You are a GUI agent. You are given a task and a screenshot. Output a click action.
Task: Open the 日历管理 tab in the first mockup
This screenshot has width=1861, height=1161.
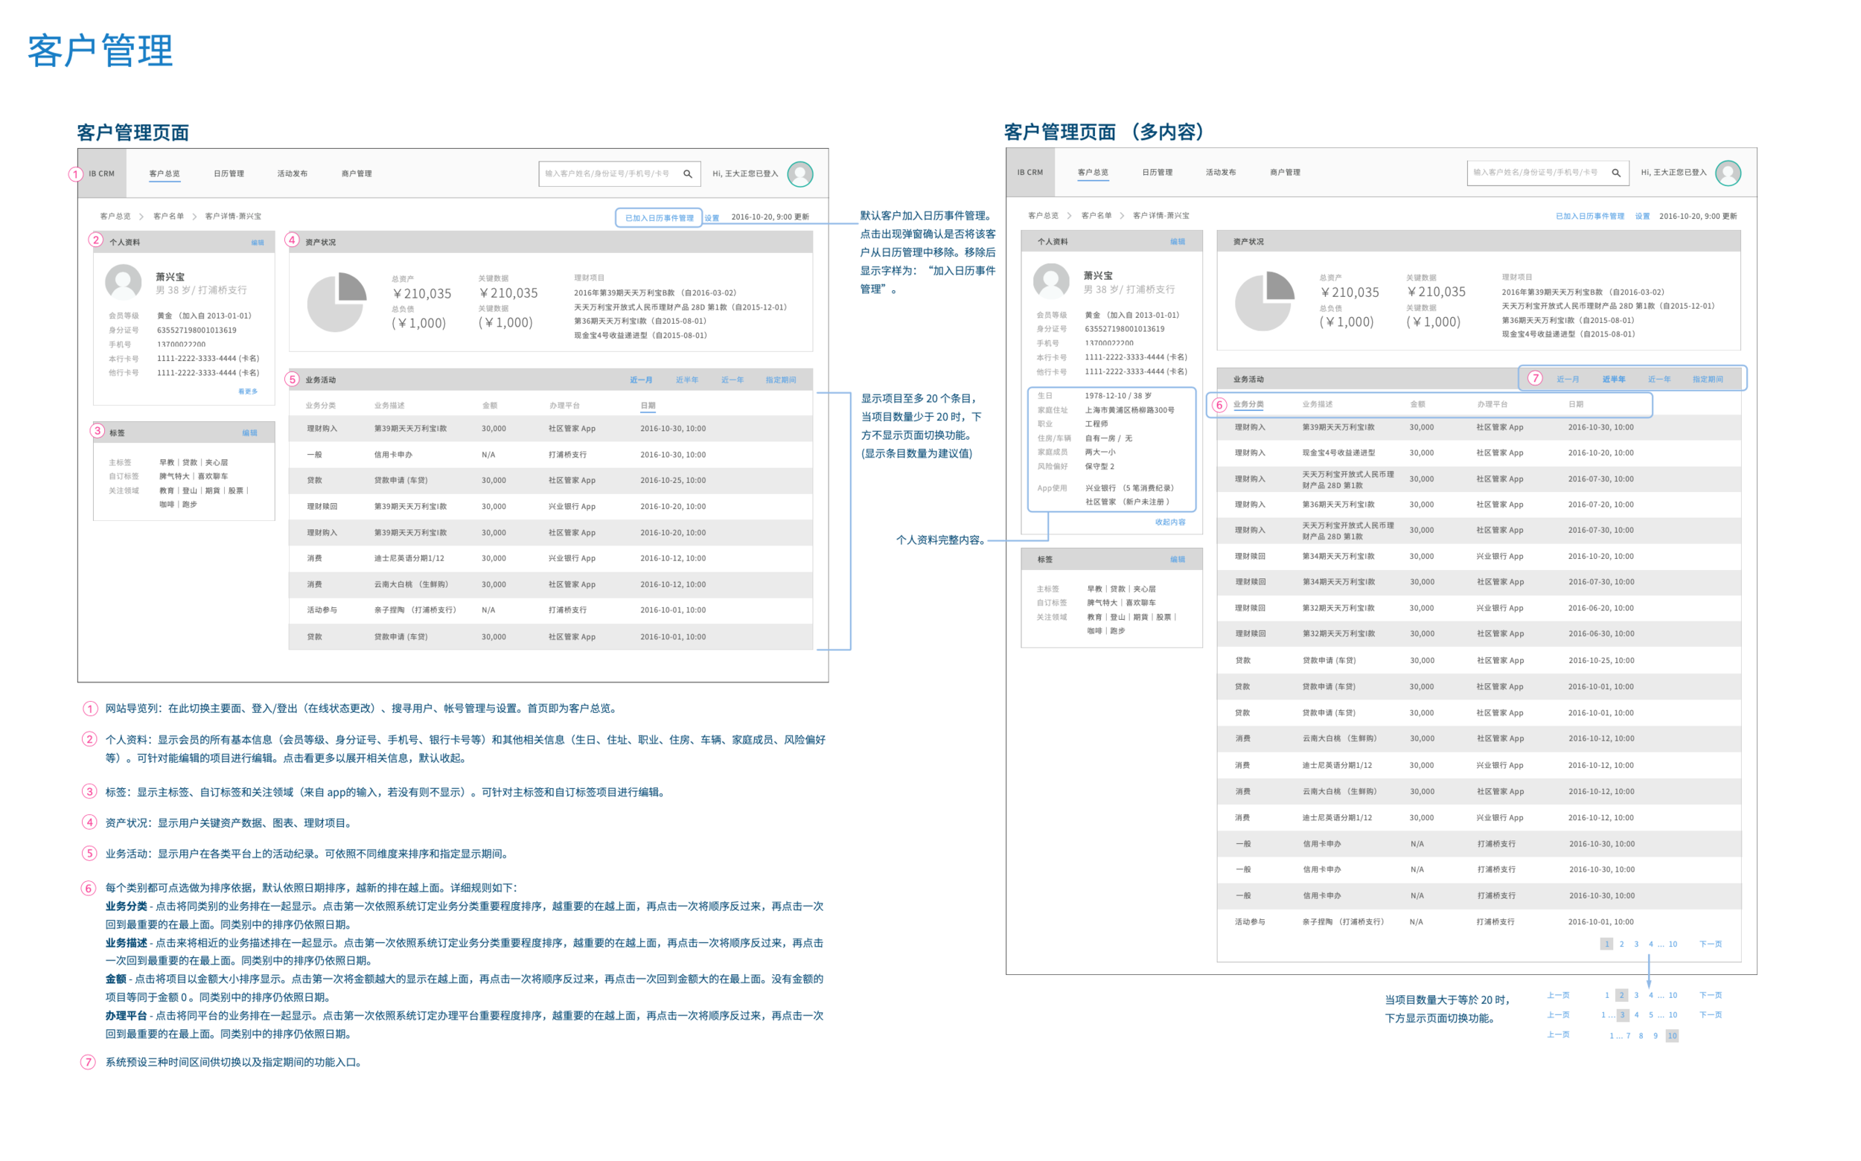pyautogui.click(x=229, y=173)
